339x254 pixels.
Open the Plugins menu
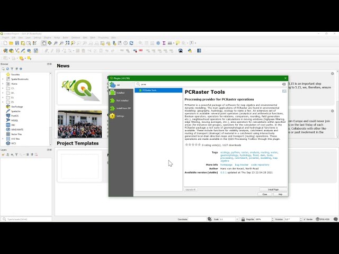(47, 38)
